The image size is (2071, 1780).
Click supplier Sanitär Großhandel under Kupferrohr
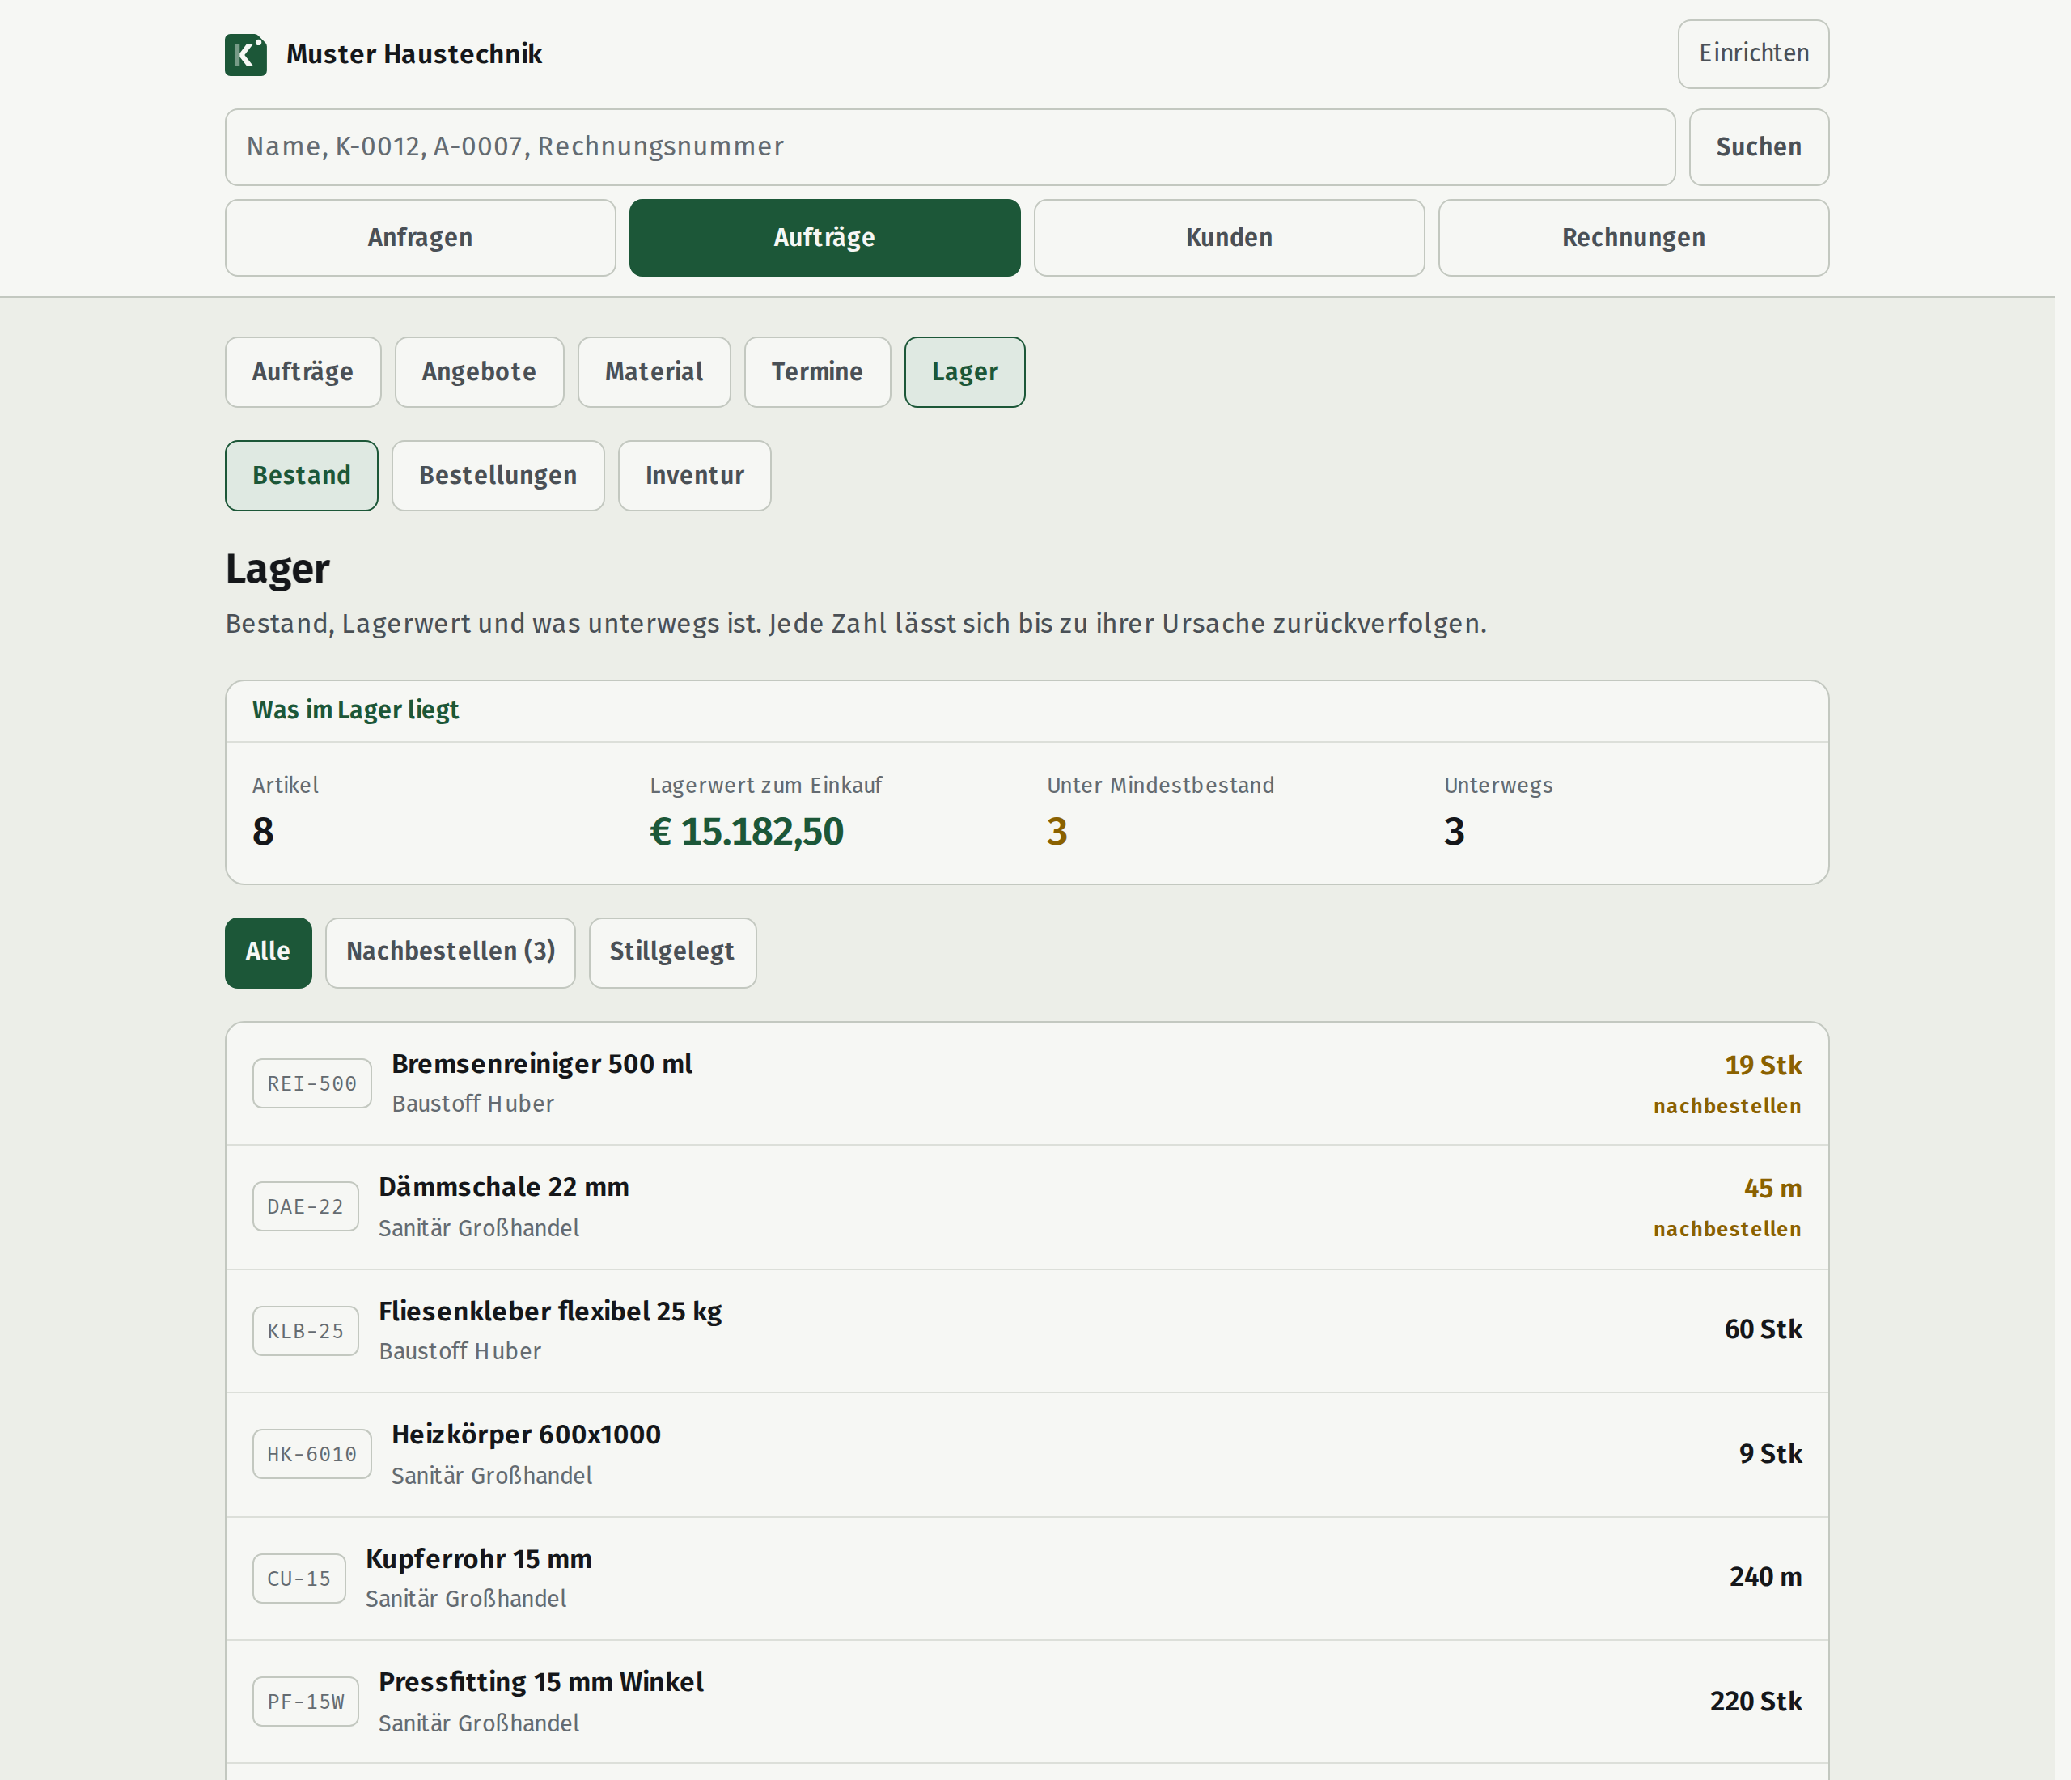coord(466,1599)
